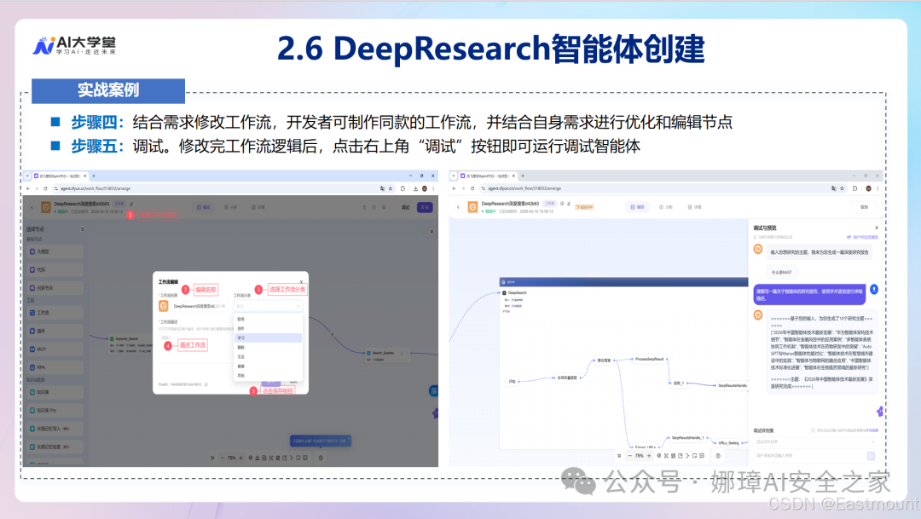The image size is (921, 519).
Task: Bookmark page with star in right browser
Action: 843,188
